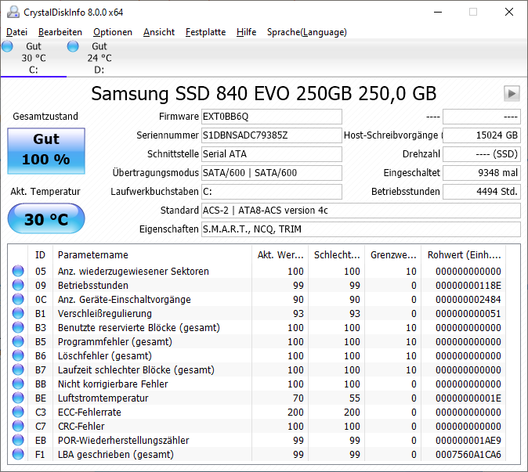Image resolution: width=528 pixels, height=472 pixels.
Task: Click the Laufwerkbuchstaben field C:
Action: pos(271,192)
